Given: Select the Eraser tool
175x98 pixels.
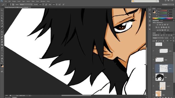Looking at the screenshot, I should 2,37.
